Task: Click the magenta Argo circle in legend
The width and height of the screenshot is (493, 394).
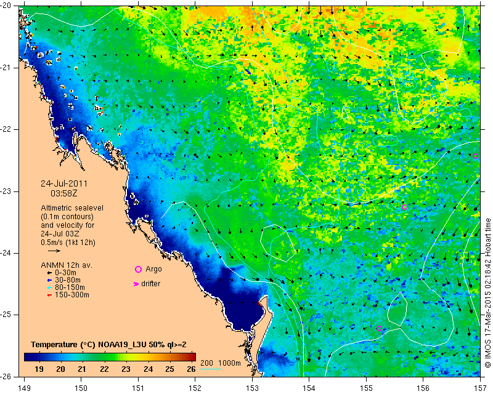Action: pos(138,269)
